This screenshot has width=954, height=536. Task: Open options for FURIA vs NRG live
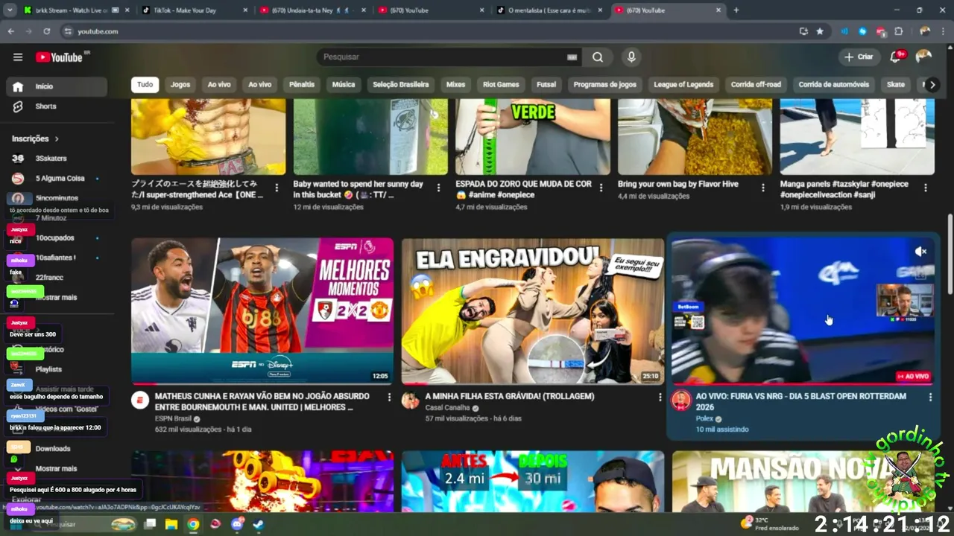930,398
